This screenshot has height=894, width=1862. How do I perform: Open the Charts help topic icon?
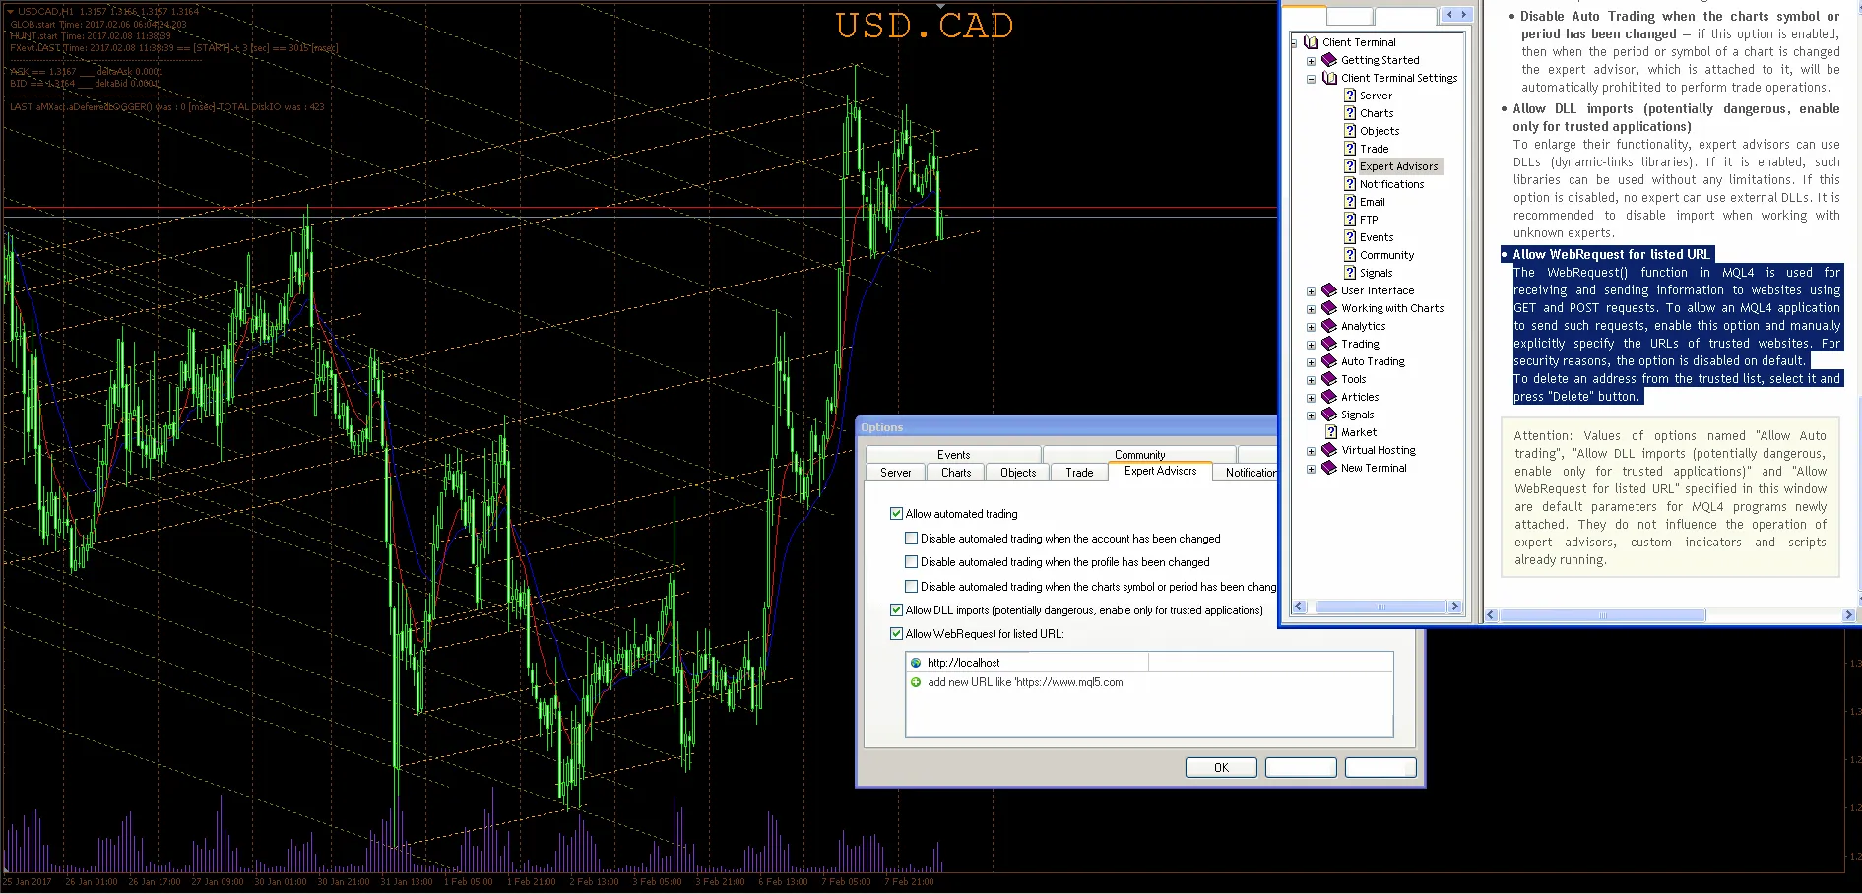click(x=1350, y=113)
